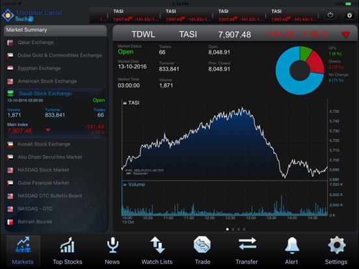The width and height of the screenshot is (359, 269).
Task: Select Bahrain Bourse market
Action: click(x=55, y=222)
